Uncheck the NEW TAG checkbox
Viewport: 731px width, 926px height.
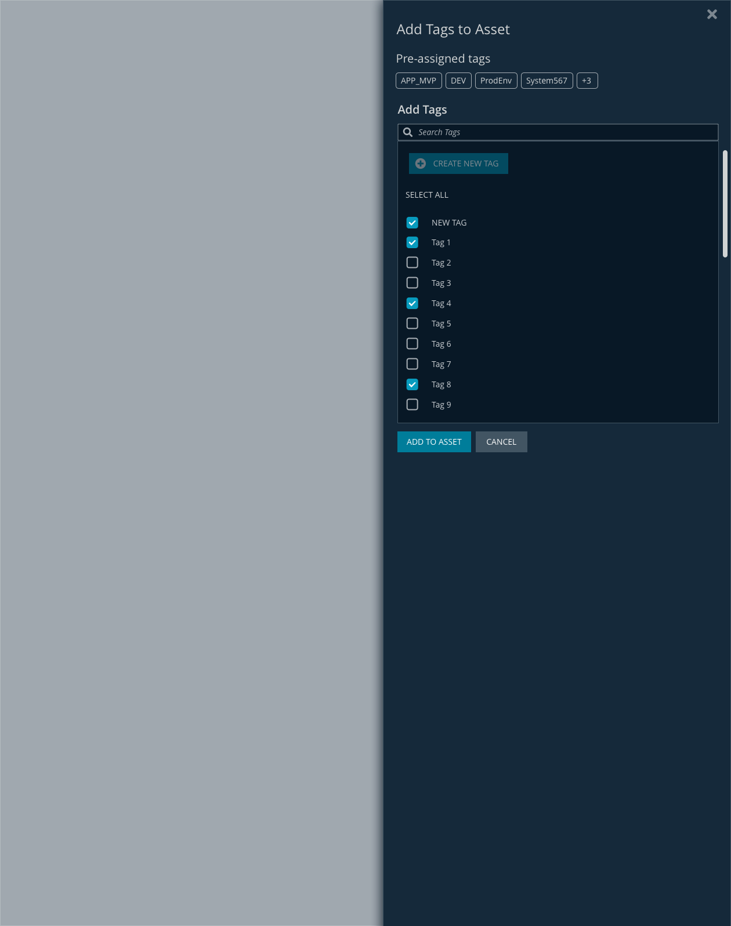412,223
